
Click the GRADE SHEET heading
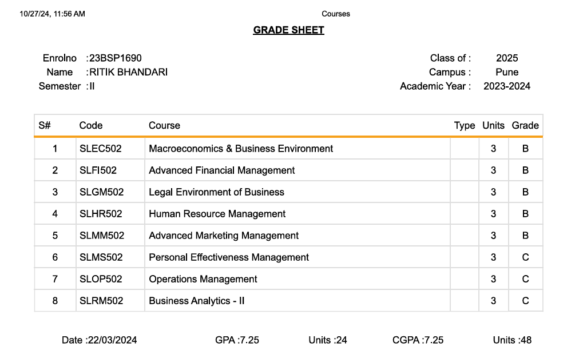click(288, 30)
